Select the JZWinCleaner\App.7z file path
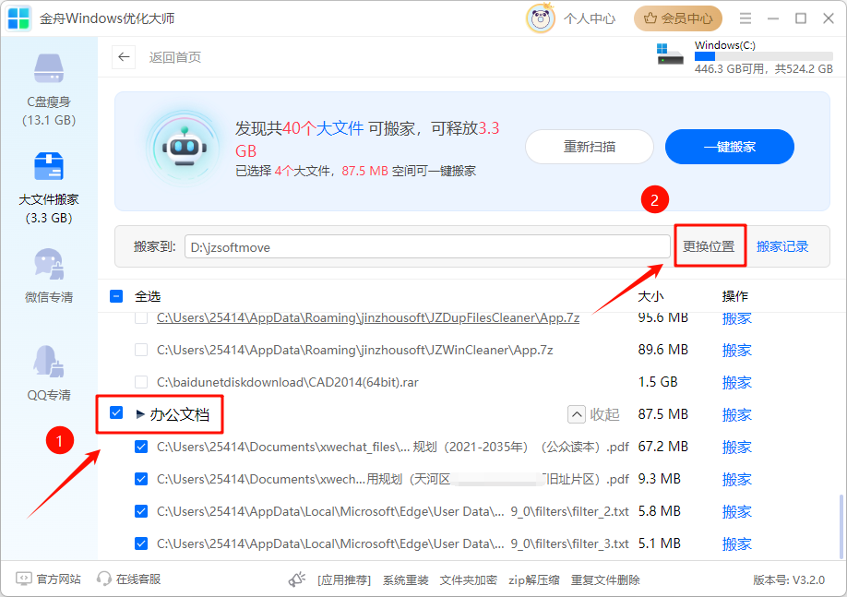847x597 pixels. [355, 350]
